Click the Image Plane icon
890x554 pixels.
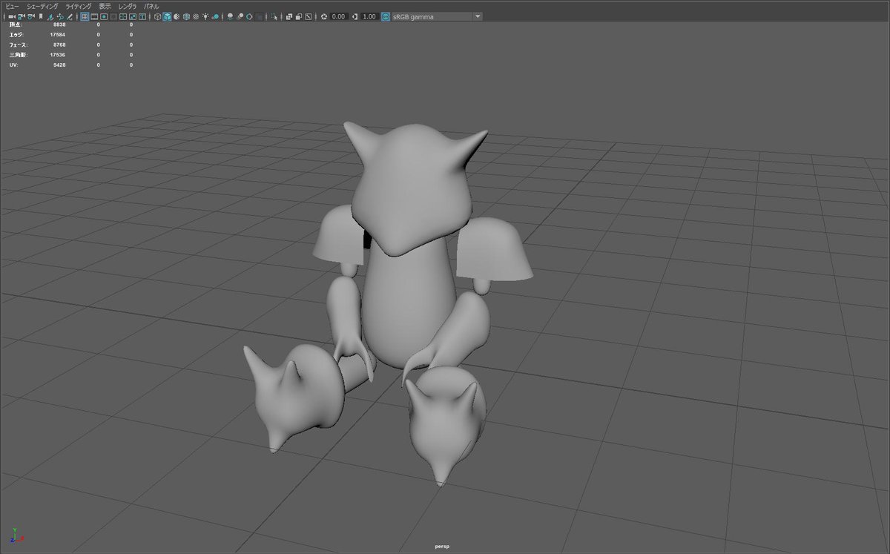point(50,16)
